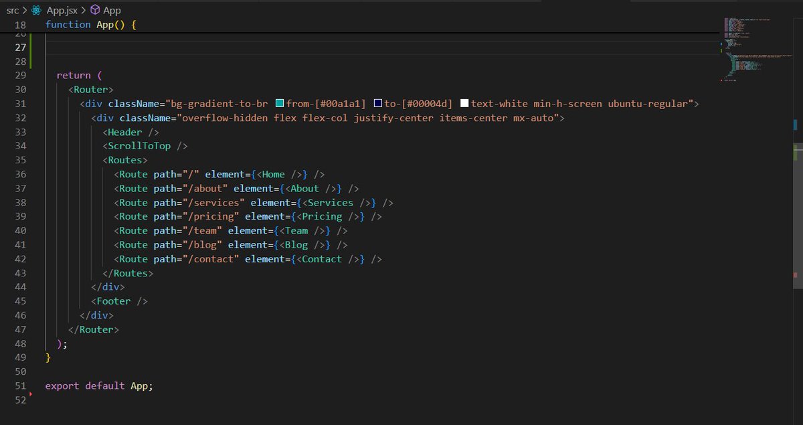Open color picker for #00004d swatch
This screenshot has height=425, width=803.
point(377,104)
